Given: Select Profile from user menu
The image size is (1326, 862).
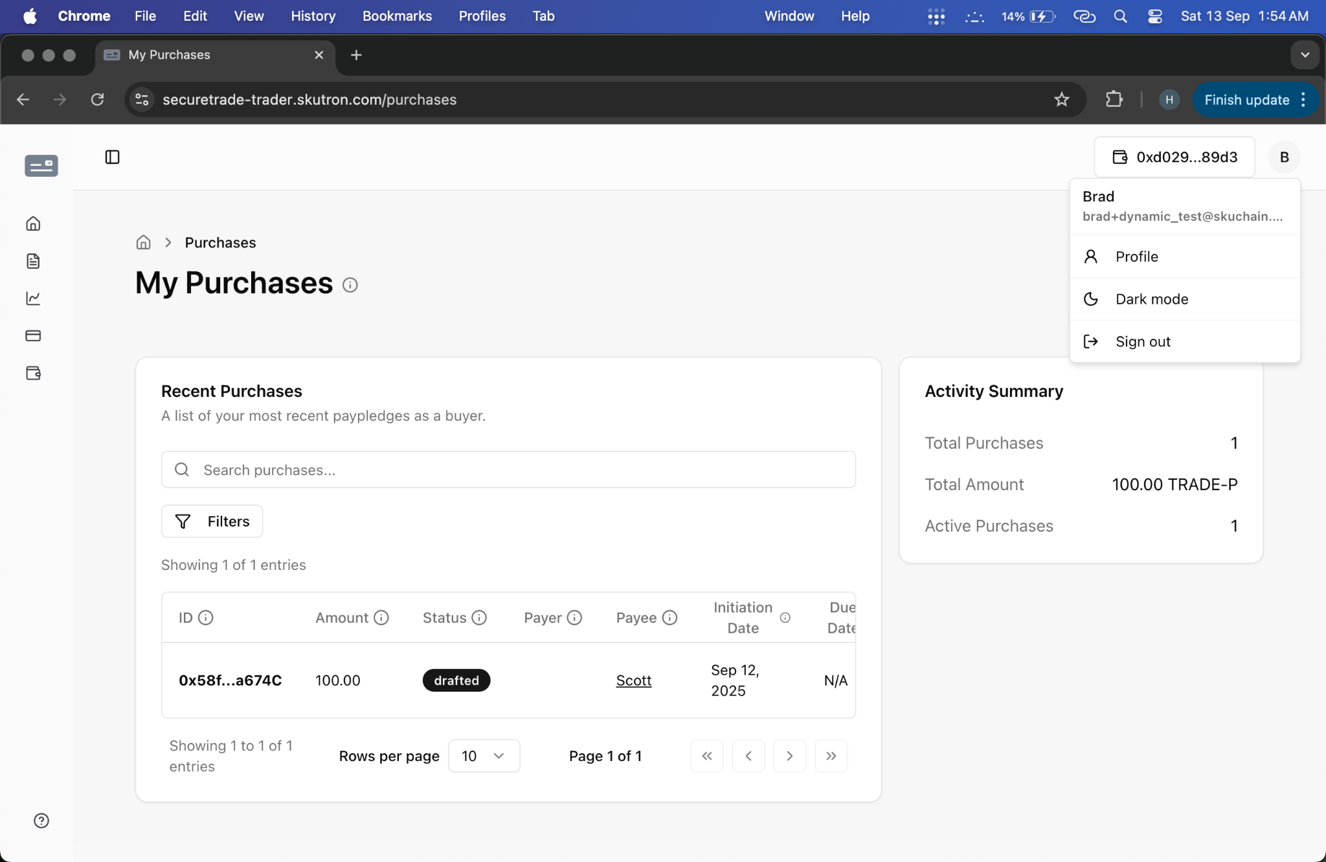Looking at the screenshot, I should point(1185,256).
